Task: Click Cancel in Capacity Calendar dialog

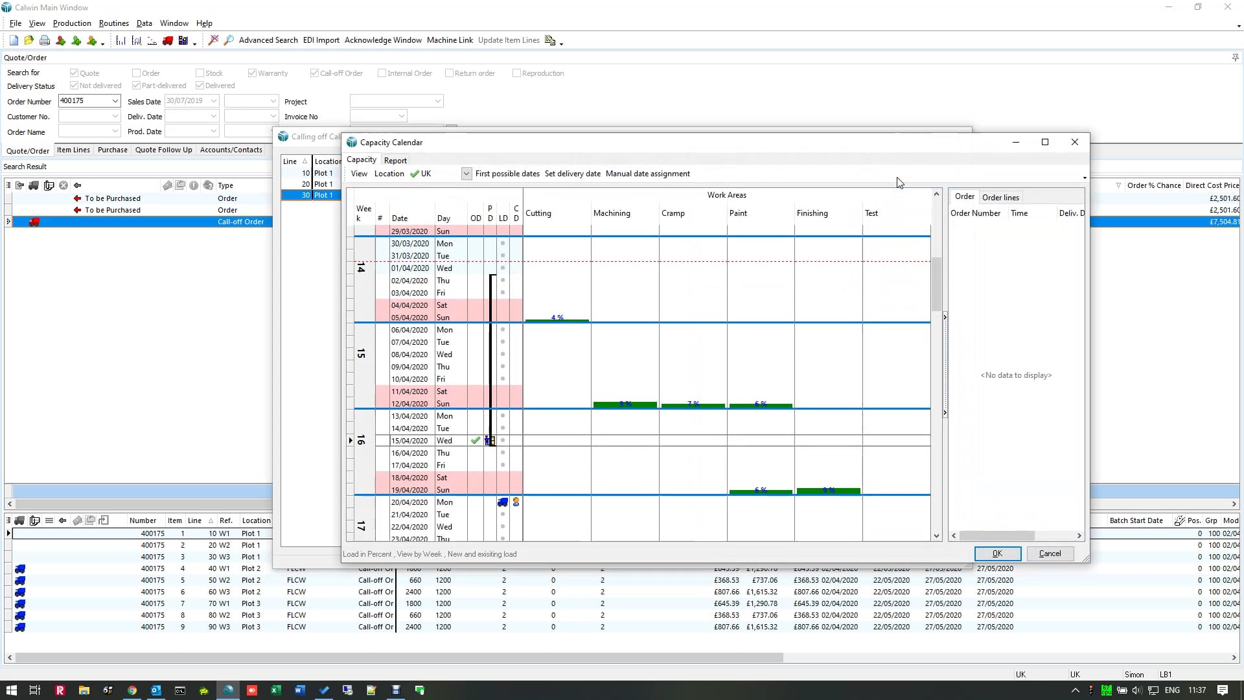Action: (x=1050, y=554)
